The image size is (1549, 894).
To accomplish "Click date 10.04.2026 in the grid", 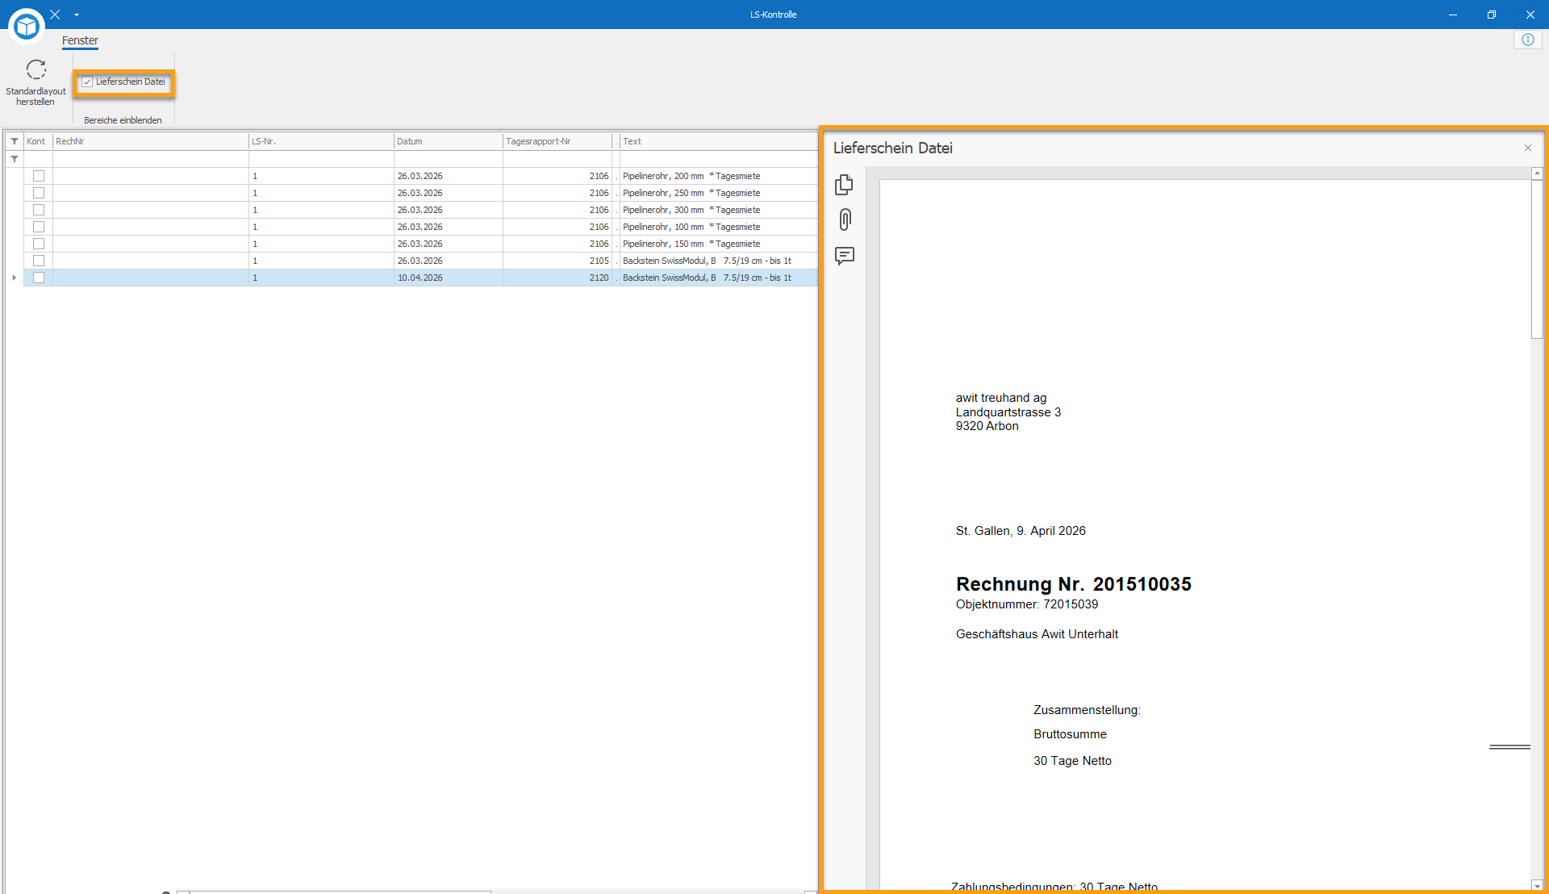I will tap(420, 278).
